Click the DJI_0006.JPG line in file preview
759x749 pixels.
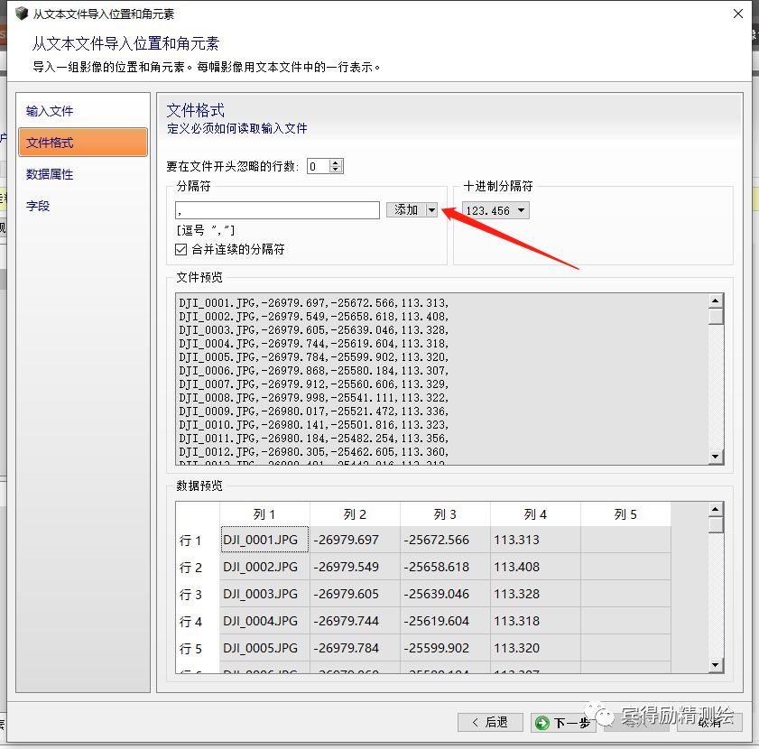pyautogui.click(x=314, y=370)
